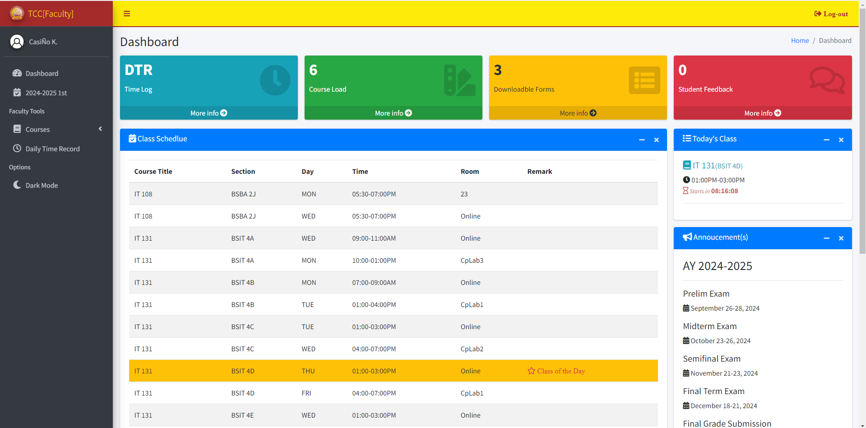866x428 pixels.
Task: Click the room 23 cell
Action: point(464,194)
